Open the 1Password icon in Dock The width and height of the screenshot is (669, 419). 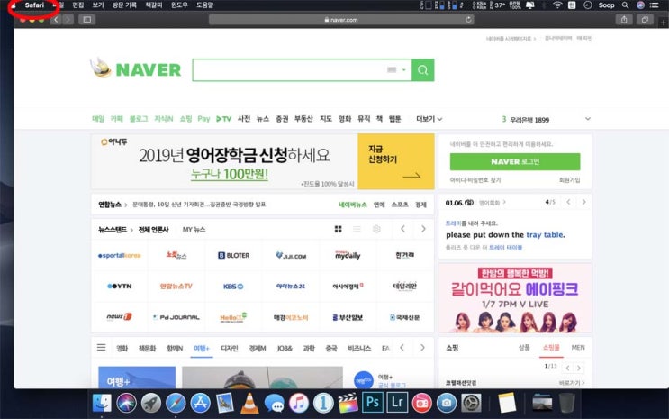point(323,403)
